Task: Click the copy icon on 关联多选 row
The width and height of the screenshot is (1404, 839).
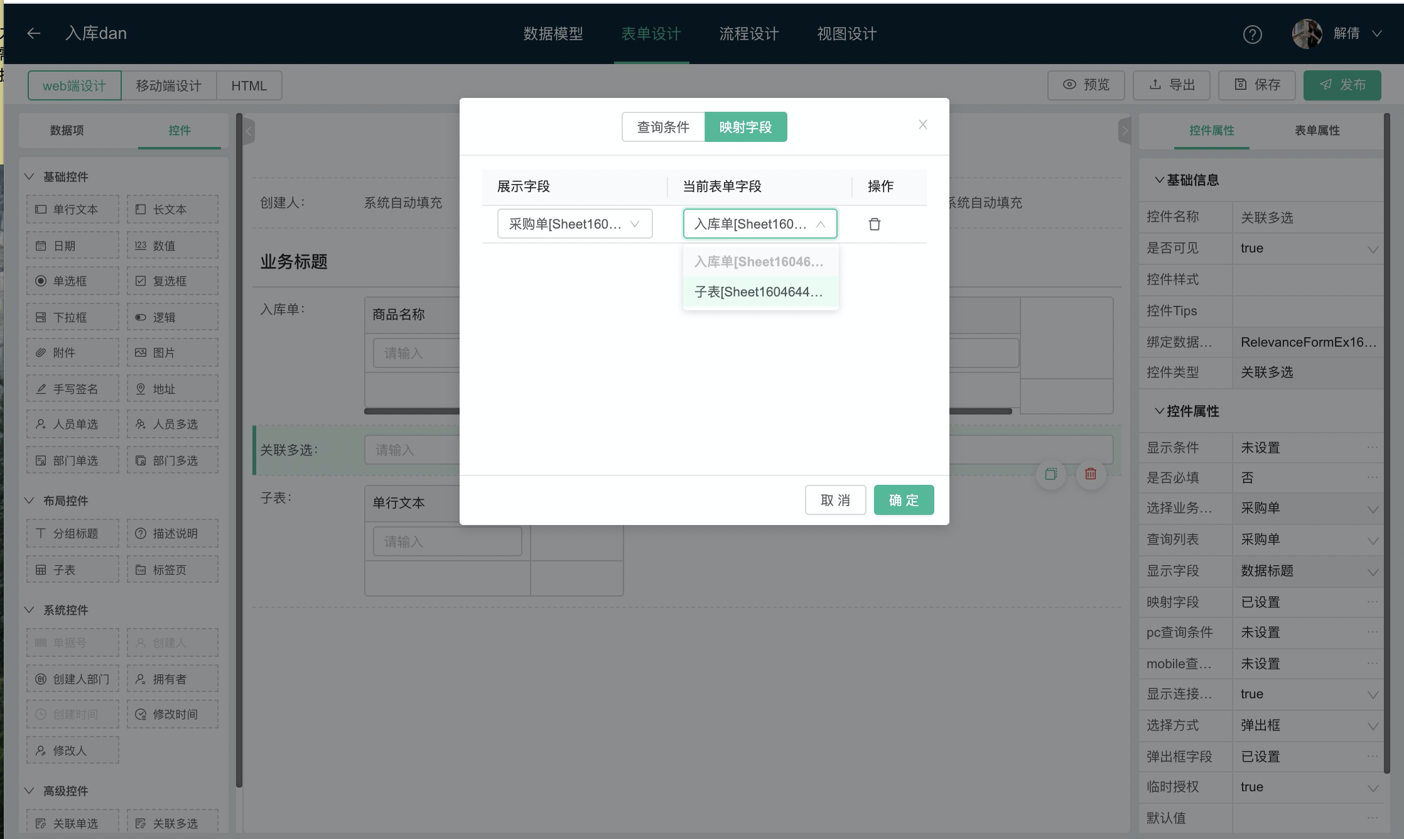Action: (1050, 474)
